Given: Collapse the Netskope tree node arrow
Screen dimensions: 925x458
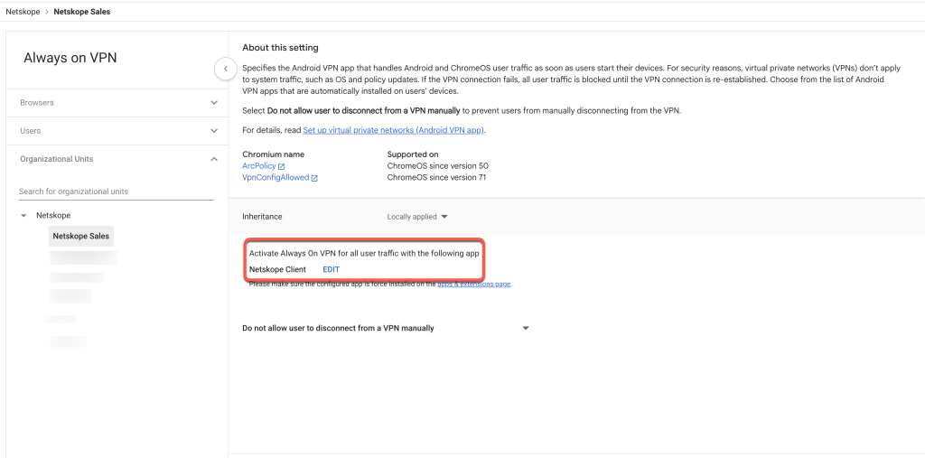Looking at the screenshot, I should [x=23, y=216].
